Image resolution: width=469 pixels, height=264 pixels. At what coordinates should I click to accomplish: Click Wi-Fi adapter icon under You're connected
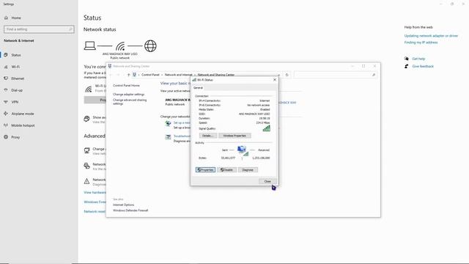point(89,89)
